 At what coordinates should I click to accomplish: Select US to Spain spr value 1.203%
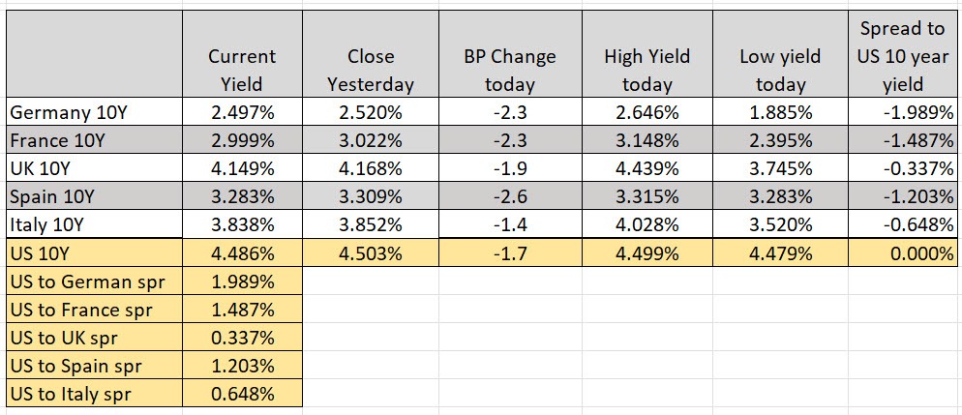(242, 366)
